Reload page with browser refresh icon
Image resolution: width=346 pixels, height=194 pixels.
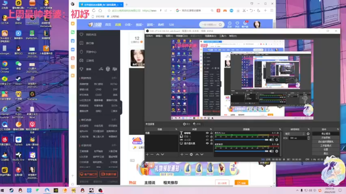point(94,10)
